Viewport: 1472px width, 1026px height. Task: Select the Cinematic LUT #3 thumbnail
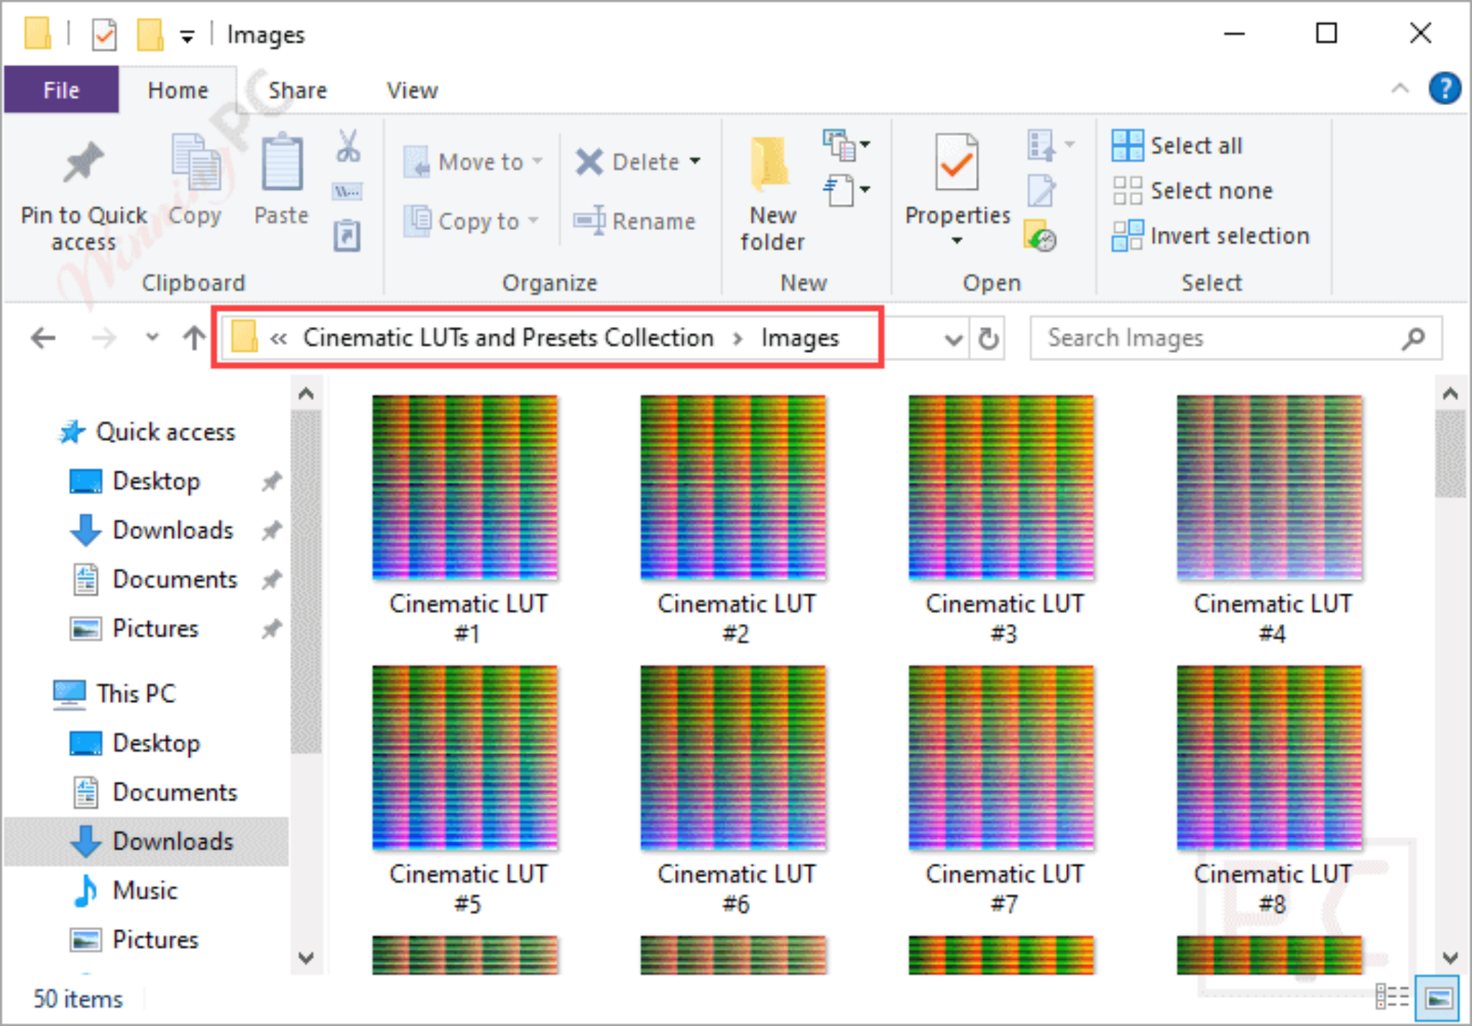point(1002,519)
